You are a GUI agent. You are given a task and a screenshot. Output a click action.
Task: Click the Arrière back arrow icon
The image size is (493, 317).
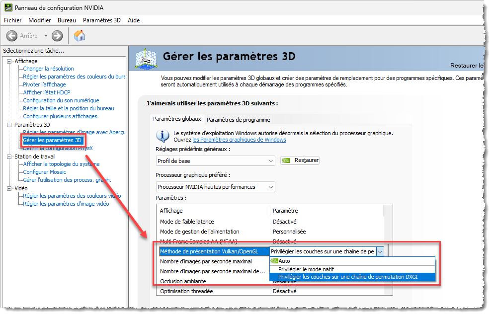click(12, 36)
